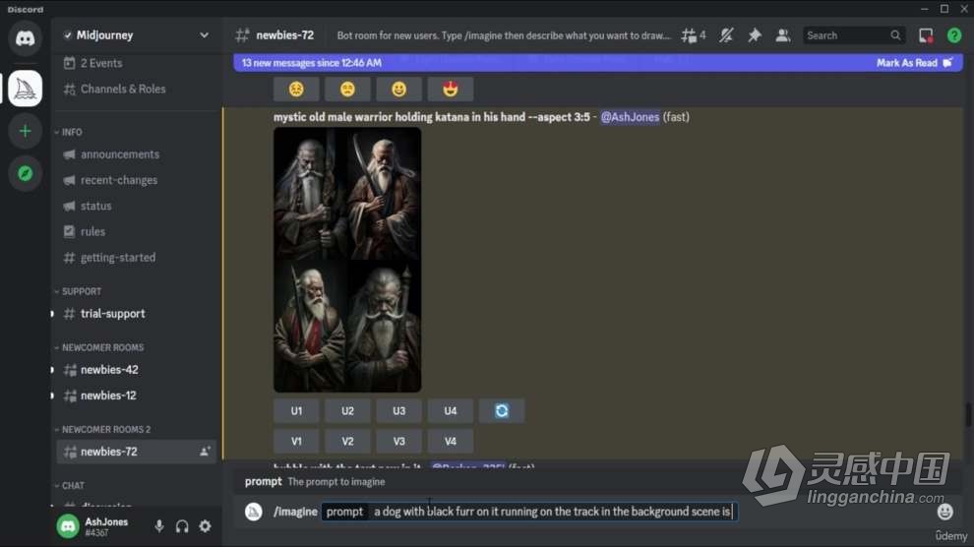Click the re-roll refresh button
Screen dimensions: 974x547
pyautogui.click(x=502, y=411)
